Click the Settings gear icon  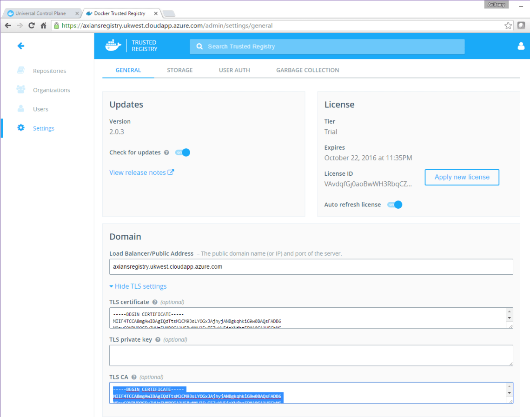pos(21,128)
